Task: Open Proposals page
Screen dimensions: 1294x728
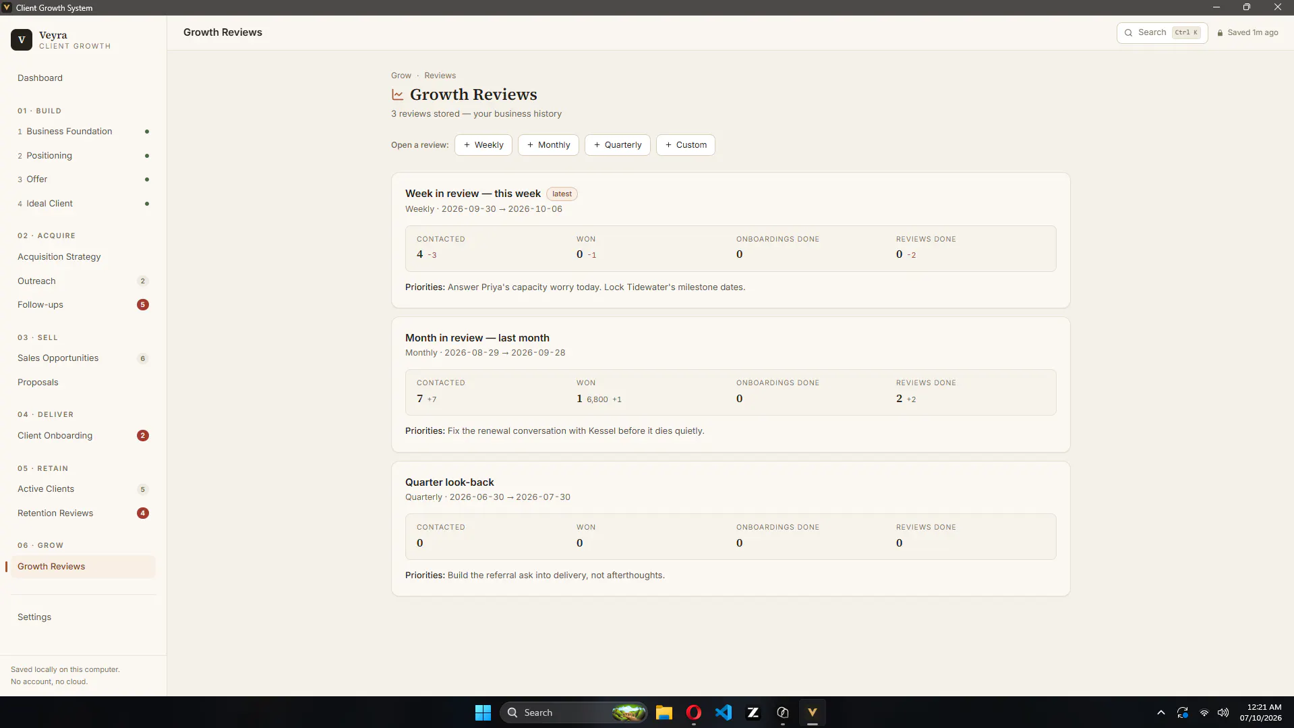Action: (x=83, y=383)
